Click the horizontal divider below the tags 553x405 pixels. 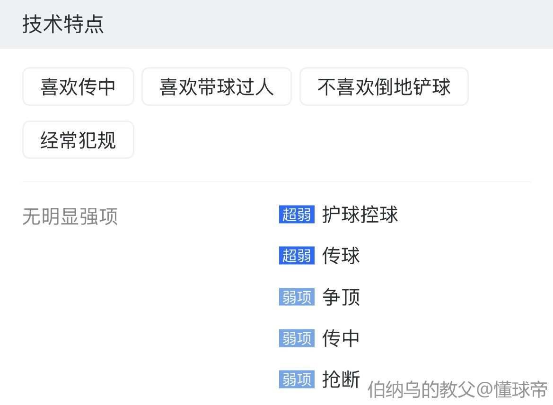276,181
